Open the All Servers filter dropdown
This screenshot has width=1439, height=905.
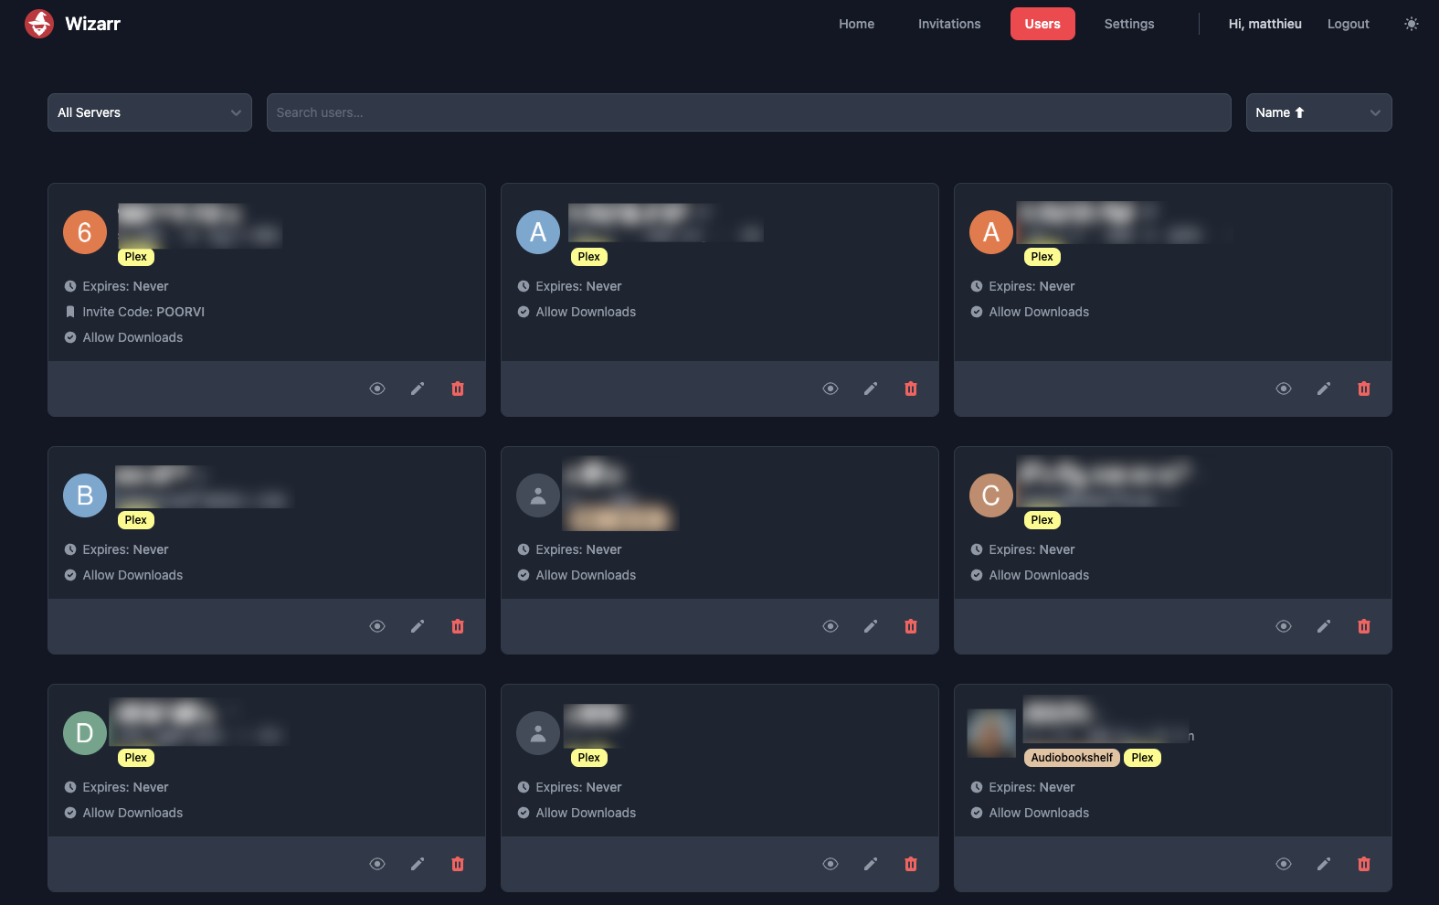click(149, 112)
